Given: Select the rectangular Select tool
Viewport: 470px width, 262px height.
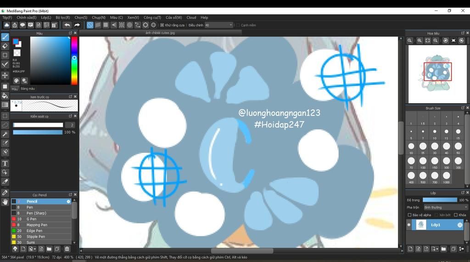Looking at the screenshot, I should (5, 116).
